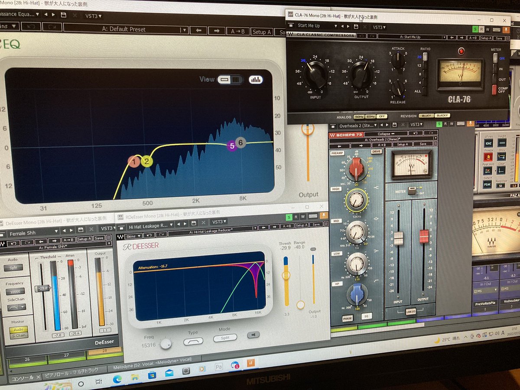Viewport: 520px width, 390px height.
Task: Click the red Freeze icon in PAZ analyzer
Action: pos(488,157)
